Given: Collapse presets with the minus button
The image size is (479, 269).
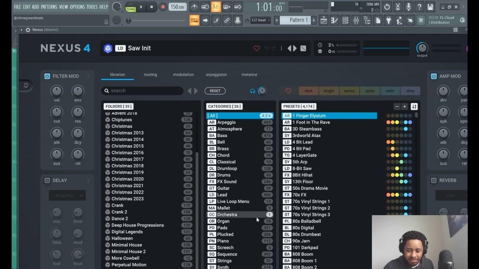Looking at the screenshot, I should [397, 106].
